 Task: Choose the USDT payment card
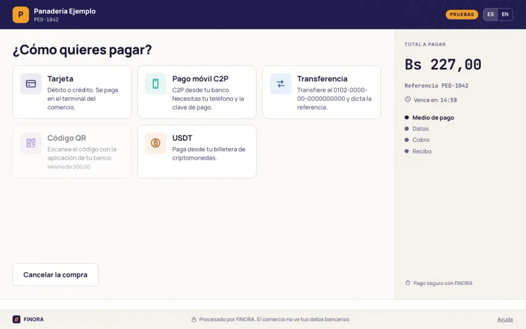click(197, 152)
